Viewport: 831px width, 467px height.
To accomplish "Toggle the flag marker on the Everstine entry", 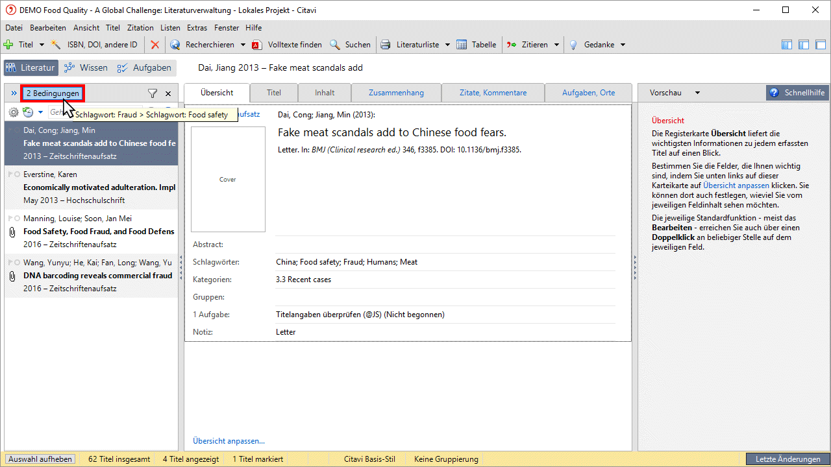I will coord(8,174).
